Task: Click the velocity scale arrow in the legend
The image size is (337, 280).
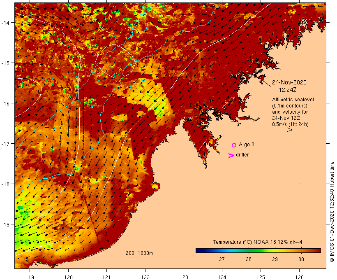Action: click(x=284, y=130)
